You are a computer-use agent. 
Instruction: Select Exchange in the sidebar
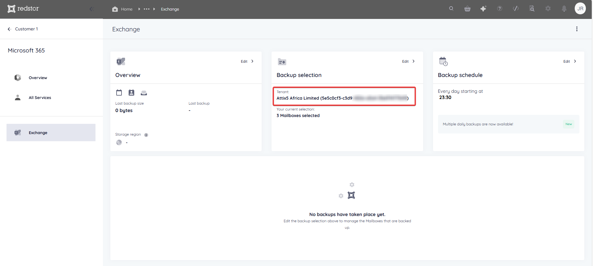click(51, 133)
